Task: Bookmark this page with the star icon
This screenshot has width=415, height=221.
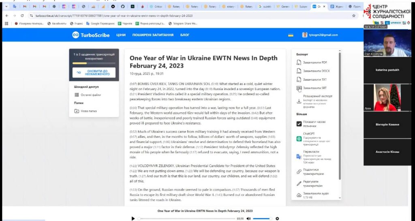Action: tap(353, 15)
